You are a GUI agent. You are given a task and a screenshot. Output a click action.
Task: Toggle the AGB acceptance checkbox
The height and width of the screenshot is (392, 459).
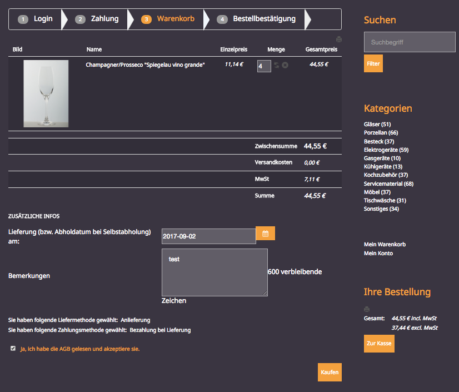13,349
